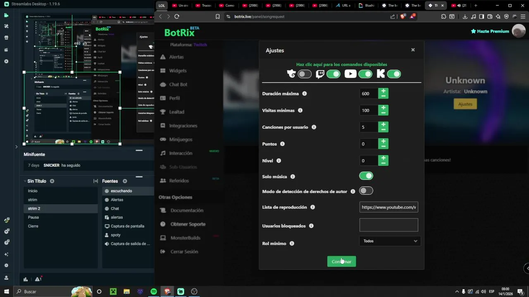The width and height of the screenshot is (529, 297).
Task: Bookmark the page with bookmark icon
Action: point(217,16)
